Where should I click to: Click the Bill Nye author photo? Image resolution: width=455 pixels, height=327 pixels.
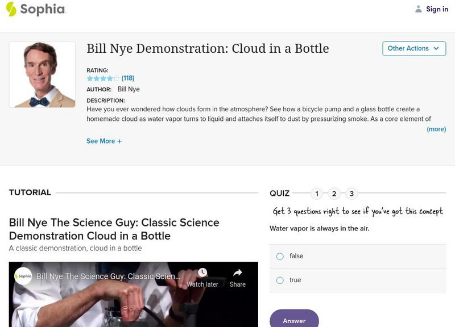42,74
